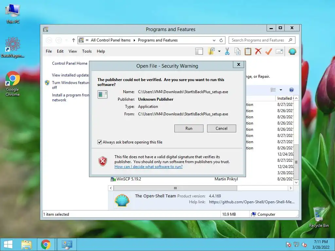Click the navigation pane layout icon
Screen dimensions: 335x251
[199, 51]
